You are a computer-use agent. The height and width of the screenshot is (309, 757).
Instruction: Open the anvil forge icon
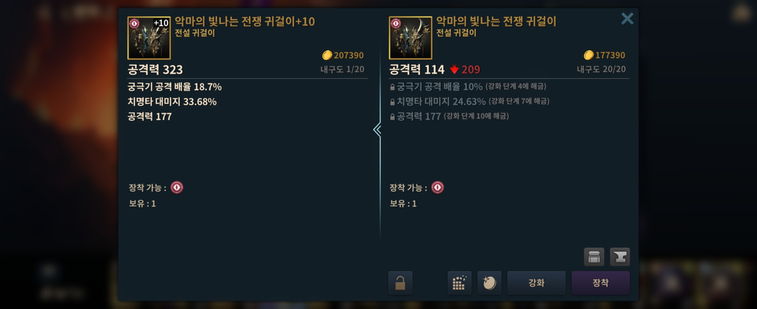620,257
